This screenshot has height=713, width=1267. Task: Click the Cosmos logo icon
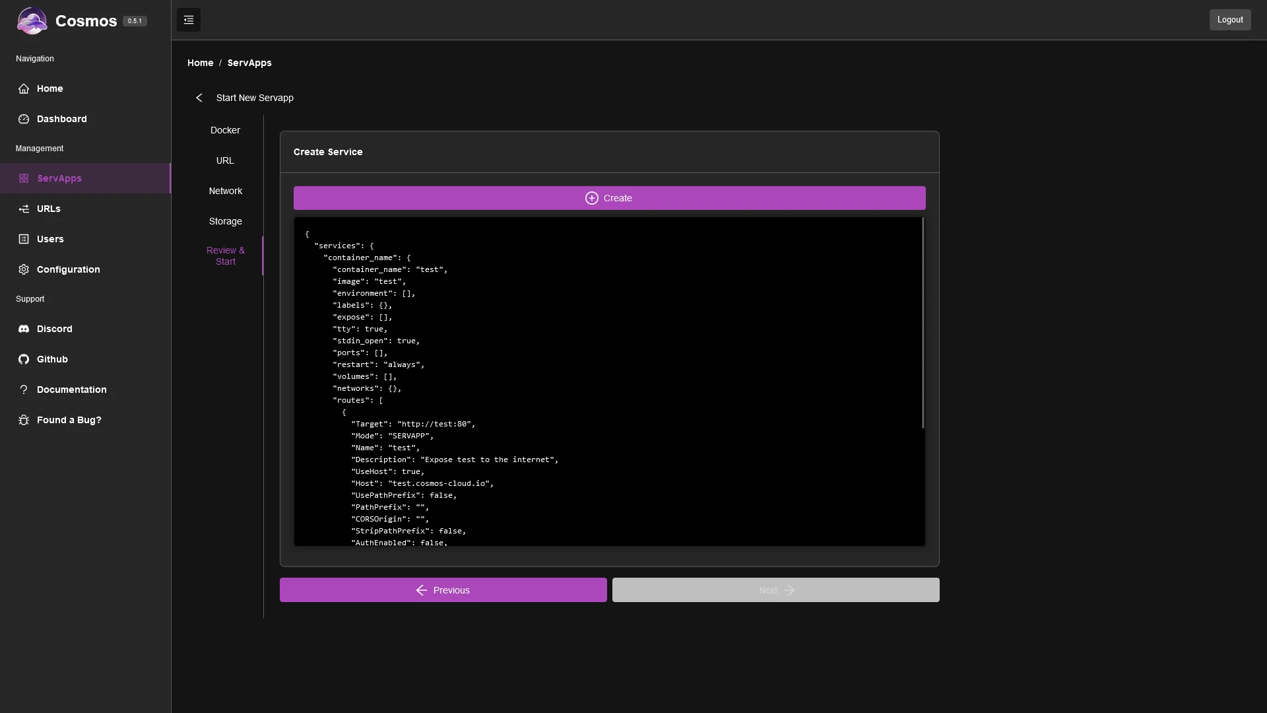tap(32, 20)
